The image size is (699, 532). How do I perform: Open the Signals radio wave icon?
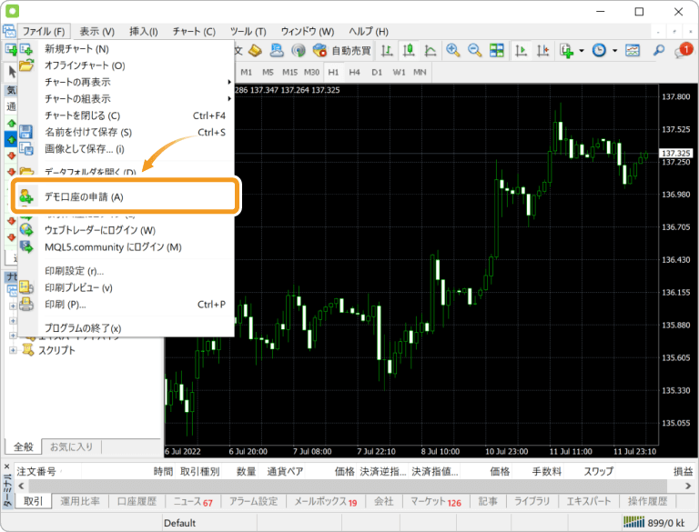tap(299, 50)
